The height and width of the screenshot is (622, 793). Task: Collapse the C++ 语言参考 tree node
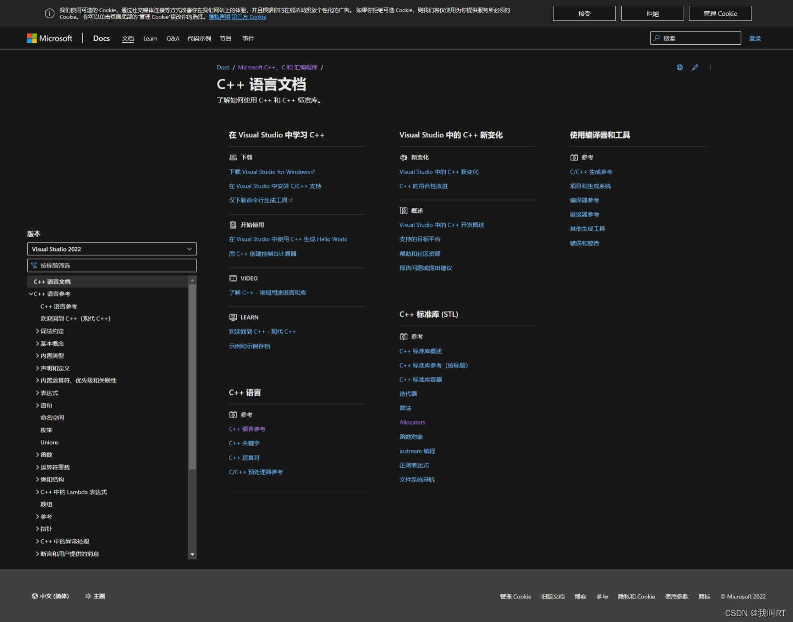point(31,294)
